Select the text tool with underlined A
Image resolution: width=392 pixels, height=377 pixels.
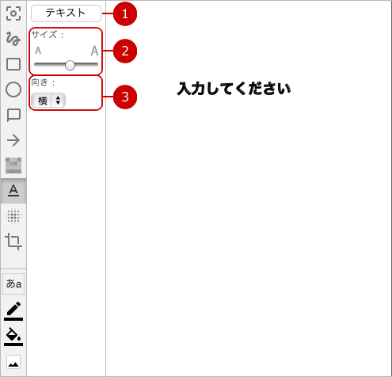[13, 191]
